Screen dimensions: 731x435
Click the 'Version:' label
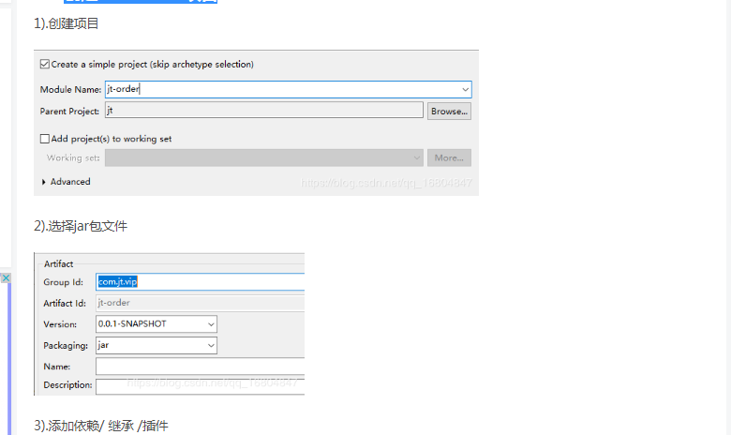60,324
